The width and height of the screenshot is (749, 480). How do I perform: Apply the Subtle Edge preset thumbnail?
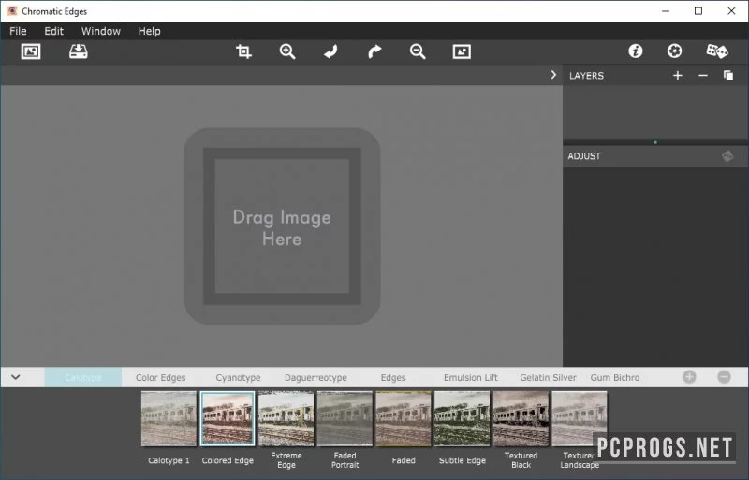462,418
